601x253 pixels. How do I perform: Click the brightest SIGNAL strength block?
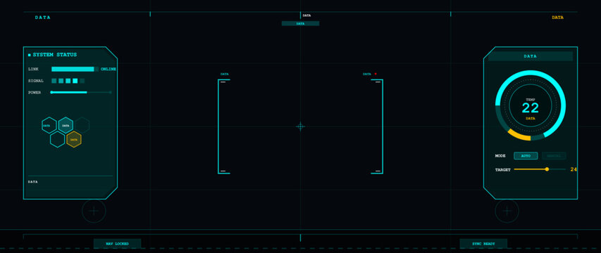(x=75, y=81)
